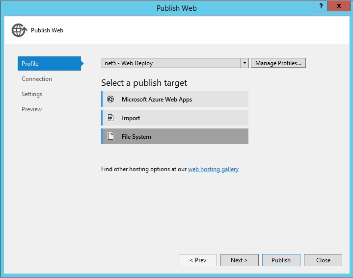
Task: Click the 'Select a publish target' heading
Action: pos(144,83)
